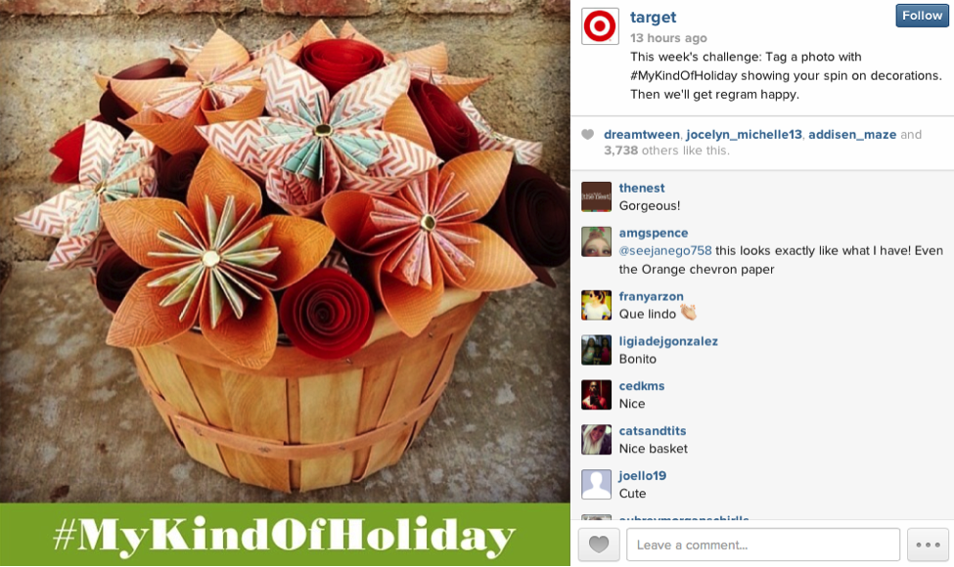
Task: Click into the Leave a comment field
Action: point(763,545)
